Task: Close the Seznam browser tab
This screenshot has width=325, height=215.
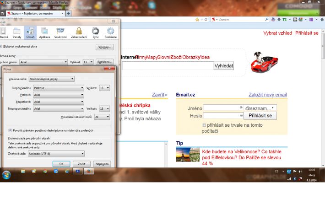Action: pyautogui.click(x=62, y=13)
